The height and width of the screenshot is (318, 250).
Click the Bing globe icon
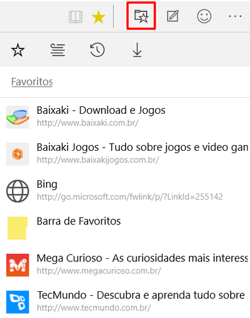[x=18, y=191]
